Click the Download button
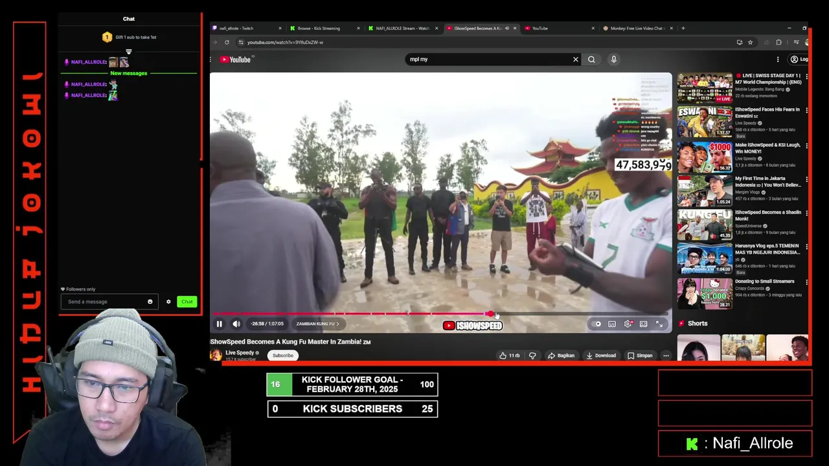The height and width of the screenshot is (466, 829). tap(601, 355)
